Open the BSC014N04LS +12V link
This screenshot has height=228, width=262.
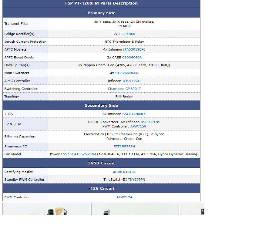(134, 114)
